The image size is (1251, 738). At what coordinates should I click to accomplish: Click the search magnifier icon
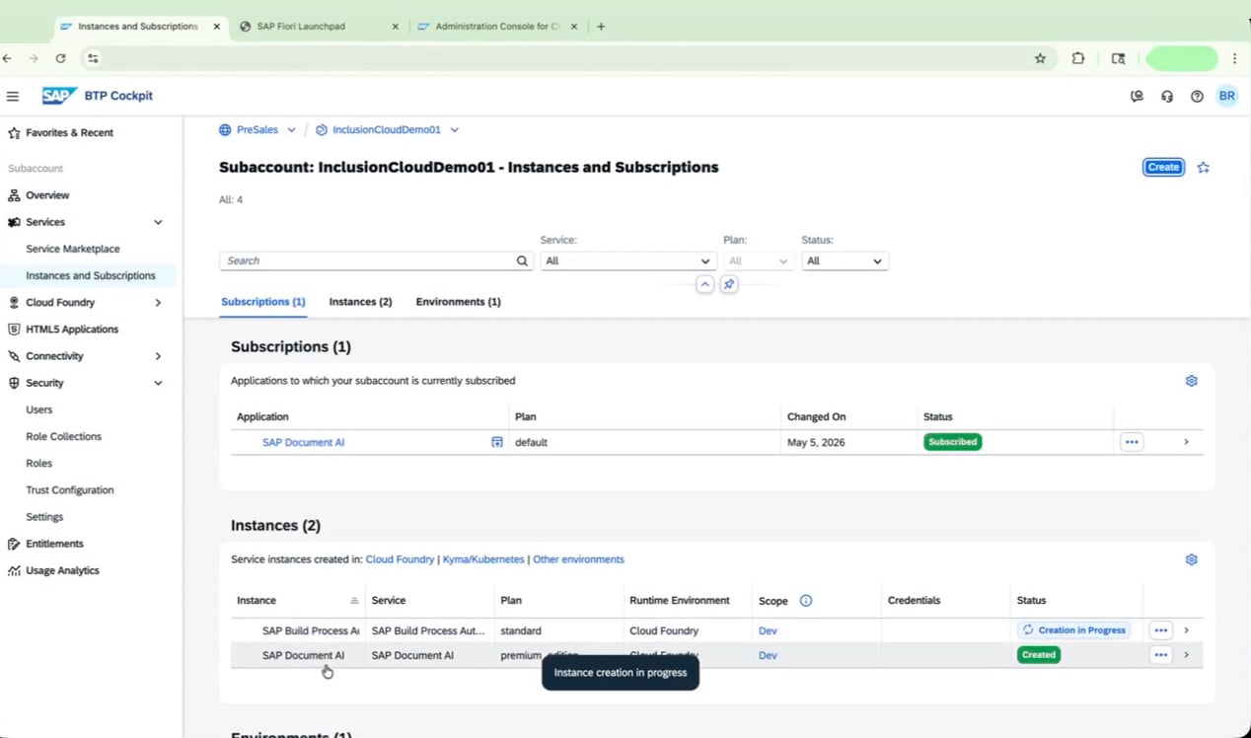coord(522,260)
